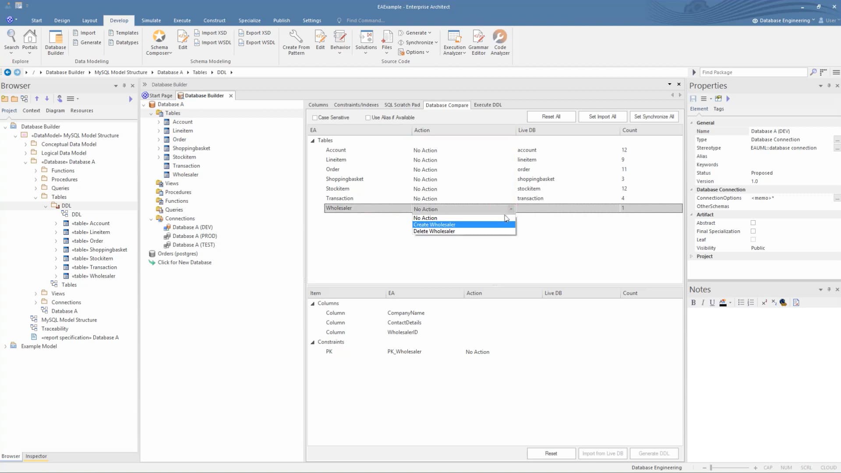
Task: Select the Tags tab in Properties
Action: [x=718, y=109]
